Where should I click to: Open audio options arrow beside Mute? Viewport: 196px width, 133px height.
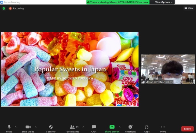tap(16, 127)
